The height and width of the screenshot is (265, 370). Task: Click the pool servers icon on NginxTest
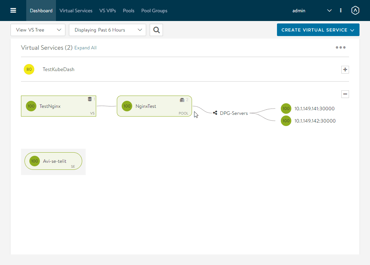182,100
